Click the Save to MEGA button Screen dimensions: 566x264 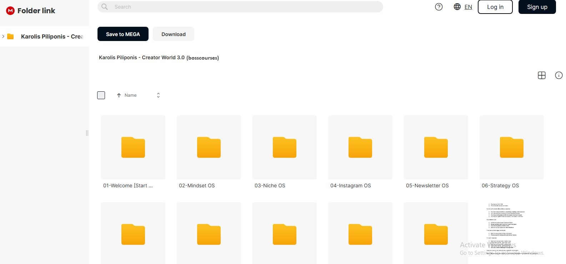(123, 34)
